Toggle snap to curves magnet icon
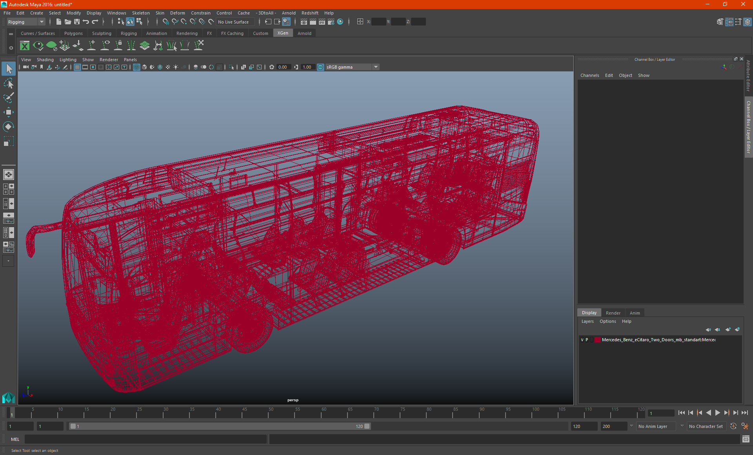Viewport: 753px width, 455px height. pos(175,22)
